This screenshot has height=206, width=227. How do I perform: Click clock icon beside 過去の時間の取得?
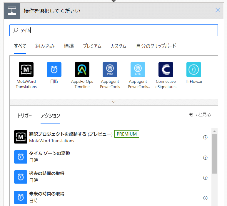pyautogui.click(x=21, y=177)
